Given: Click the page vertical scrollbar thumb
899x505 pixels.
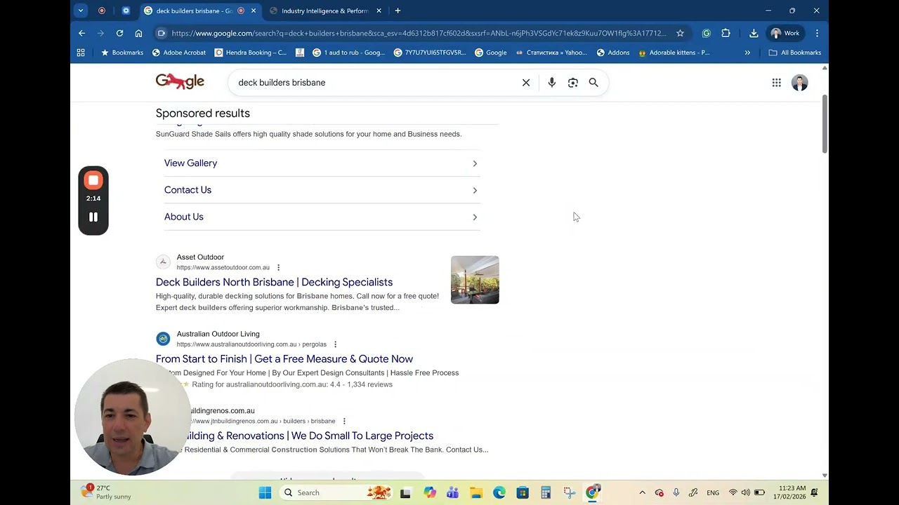Looking at the screenshot, I should pyautogui.click(x=825, y=123).
